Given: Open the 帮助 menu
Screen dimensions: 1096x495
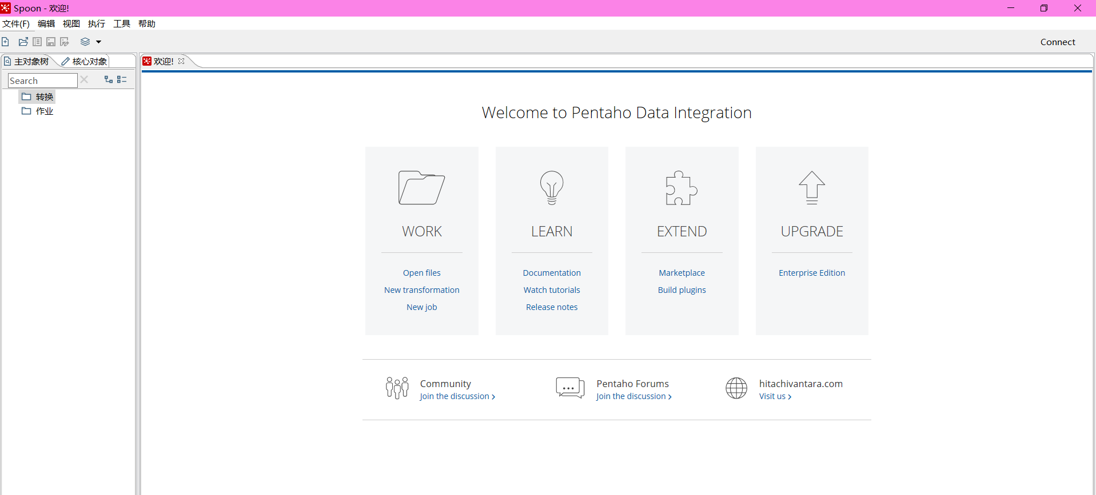Looking at the screenshot, I should (147, 23).
